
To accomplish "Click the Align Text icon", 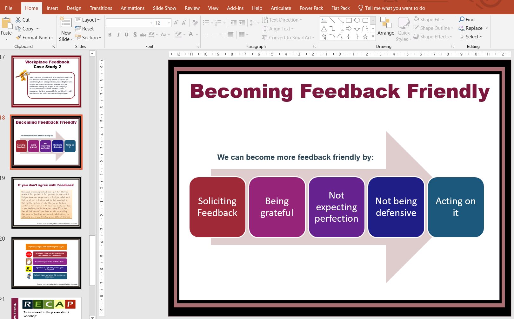I will click(x=265, y=29).
